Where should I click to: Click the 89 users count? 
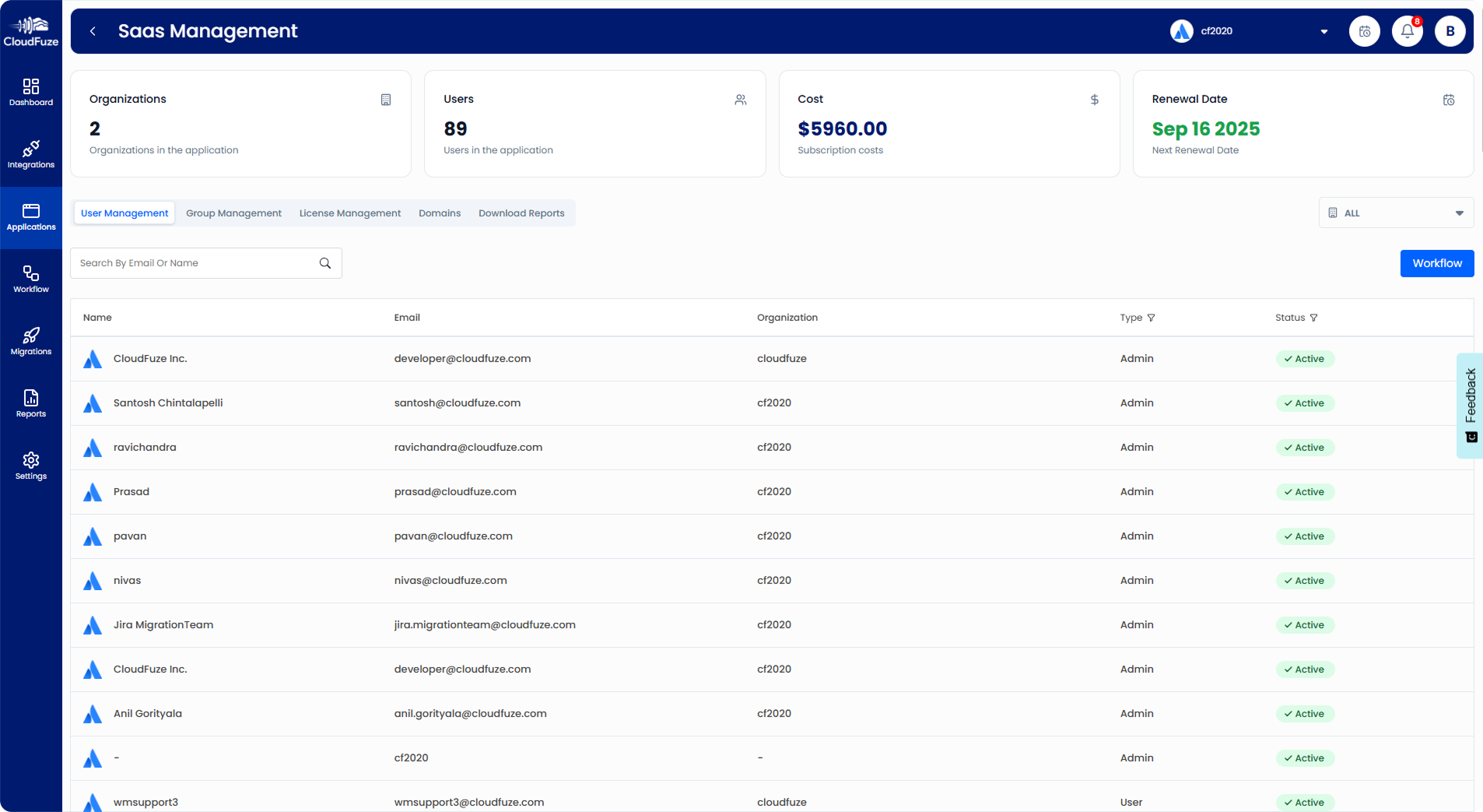[x=455, y=128]
